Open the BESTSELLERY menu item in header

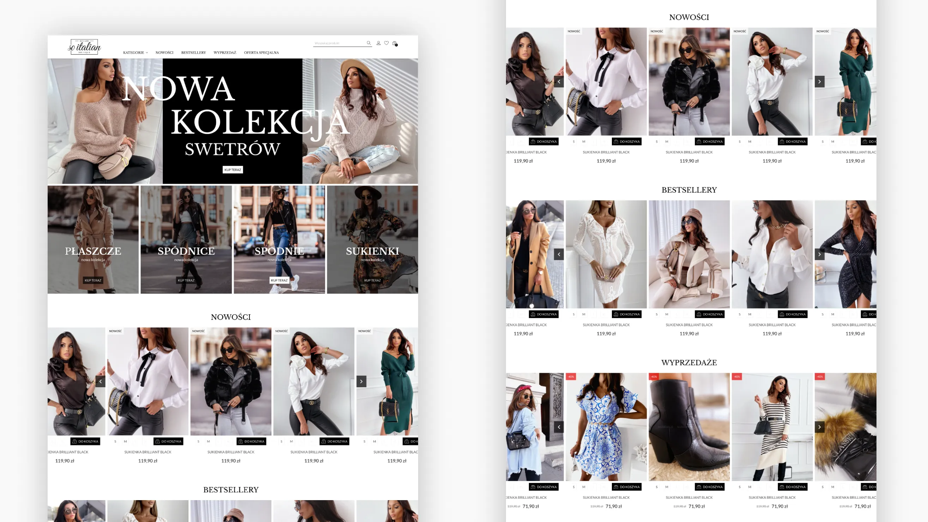click(x=193, y=53)
